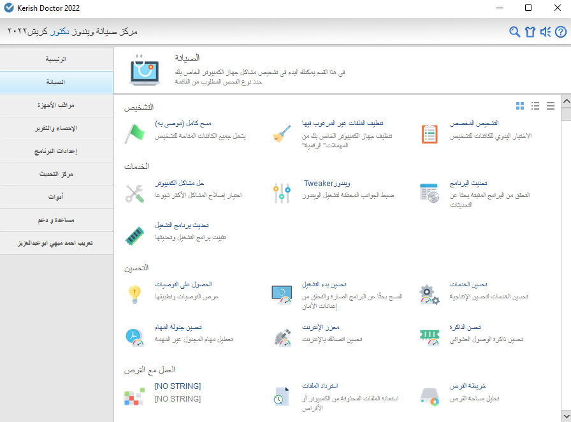Viewport: 571px width, 422px height.
Task: Click the RAM stick memory optimization icon
Action: 430,337
